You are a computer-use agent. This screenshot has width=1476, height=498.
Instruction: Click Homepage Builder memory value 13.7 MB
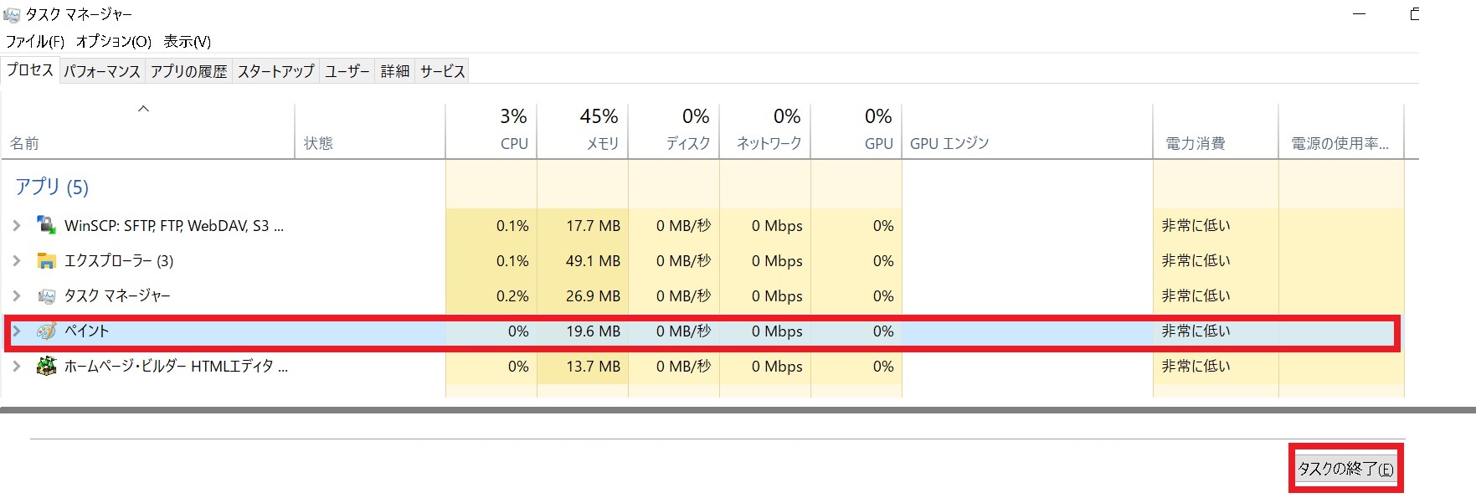[593, 366]
